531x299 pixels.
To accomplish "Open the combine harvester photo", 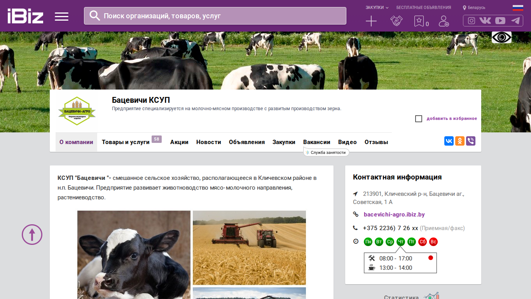I will [x=249, y=248].
